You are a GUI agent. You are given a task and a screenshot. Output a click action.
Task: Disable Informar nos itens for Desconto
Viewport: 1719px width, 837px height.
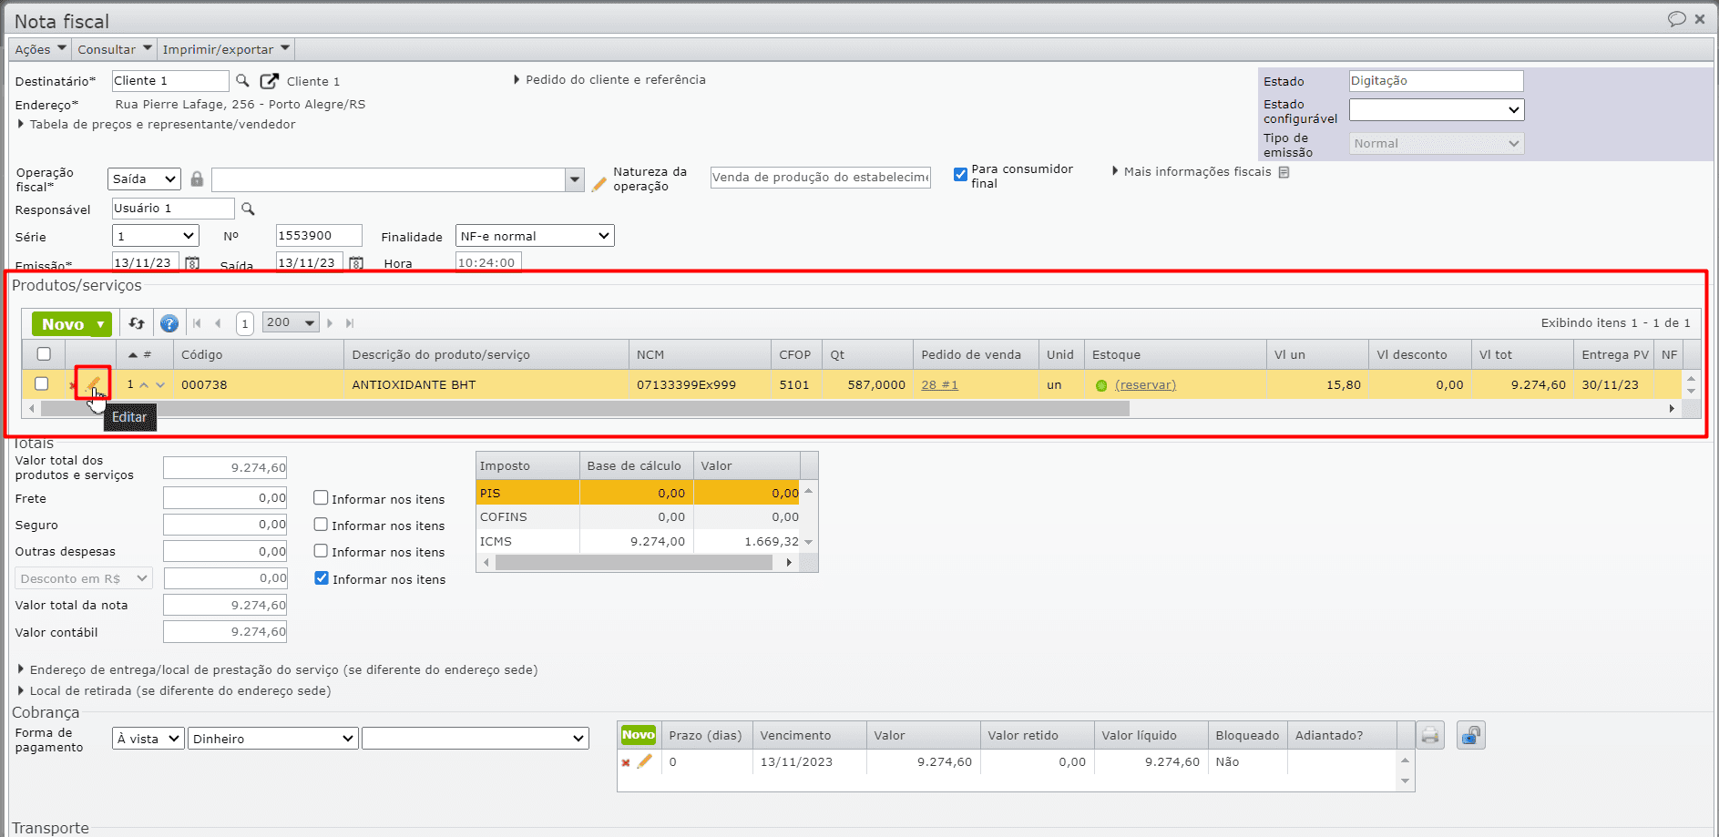[322, 577]
